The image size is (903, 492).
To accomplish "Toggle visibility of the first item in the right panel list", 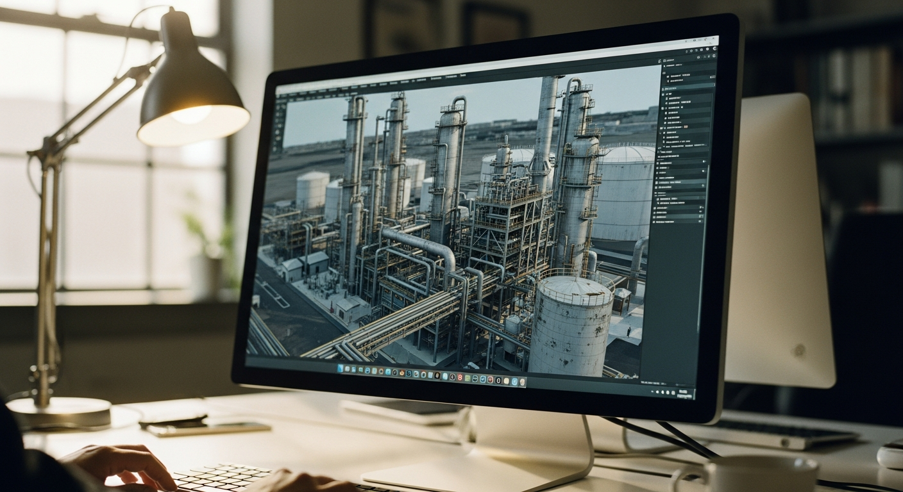I will coord(668,76).
